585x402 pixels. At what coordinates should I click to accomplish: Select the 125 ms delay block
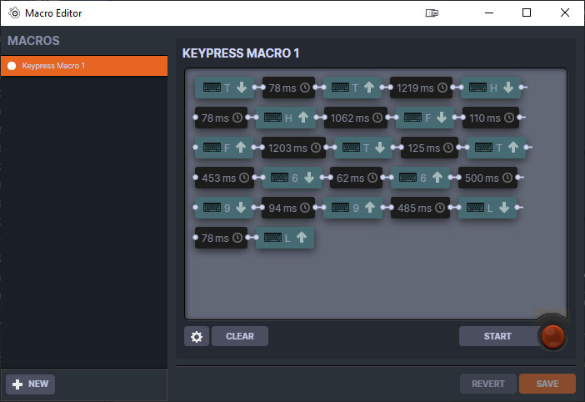tap(429, 148)
